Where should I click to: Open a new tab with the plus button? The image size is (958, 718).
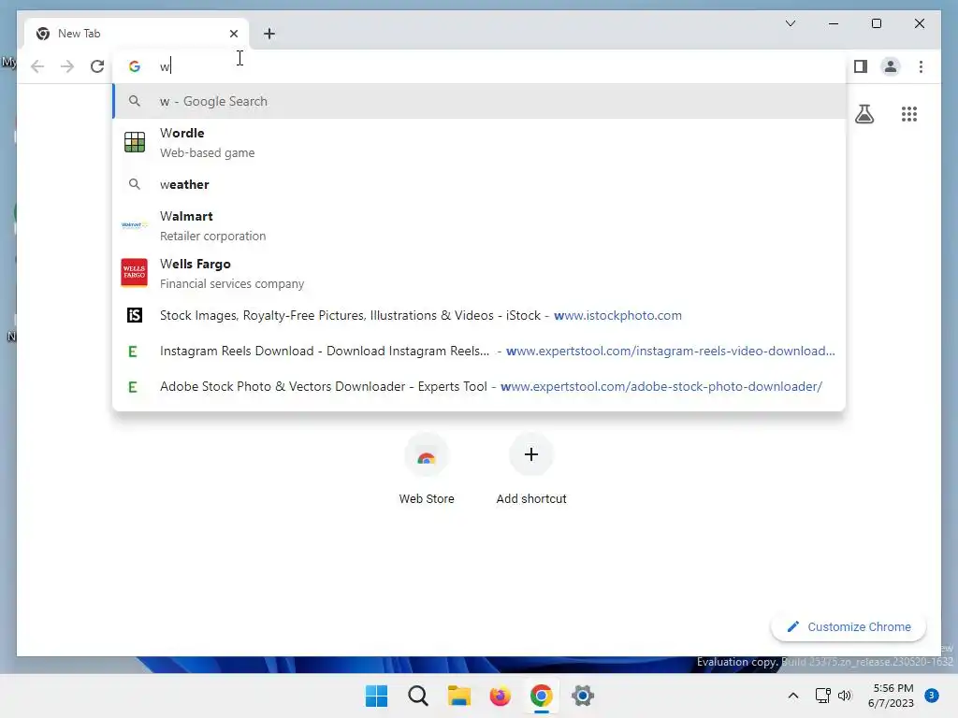point(269,34)
